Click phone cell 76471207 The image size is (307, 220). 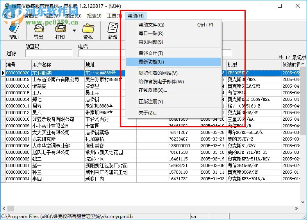click(184, 133)
